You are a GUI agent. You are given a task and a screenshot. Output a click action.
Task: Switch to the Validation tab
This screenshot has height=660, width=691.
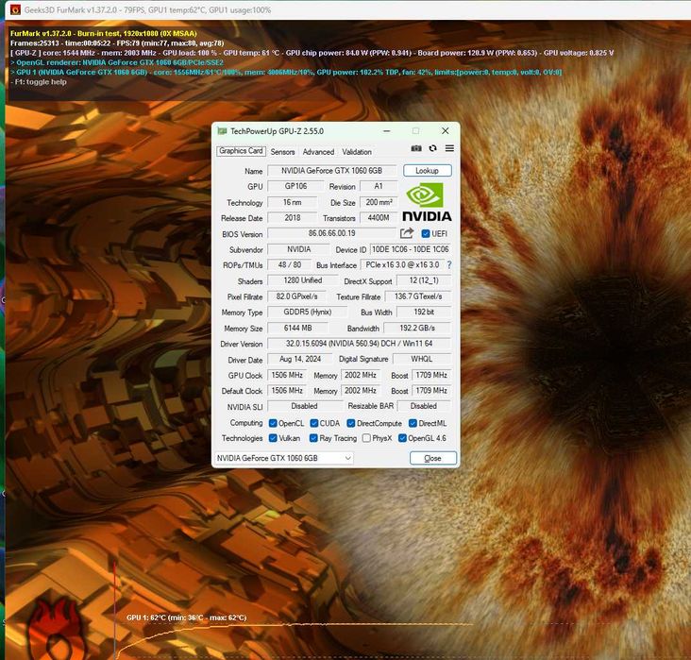[x=357, y=152]
